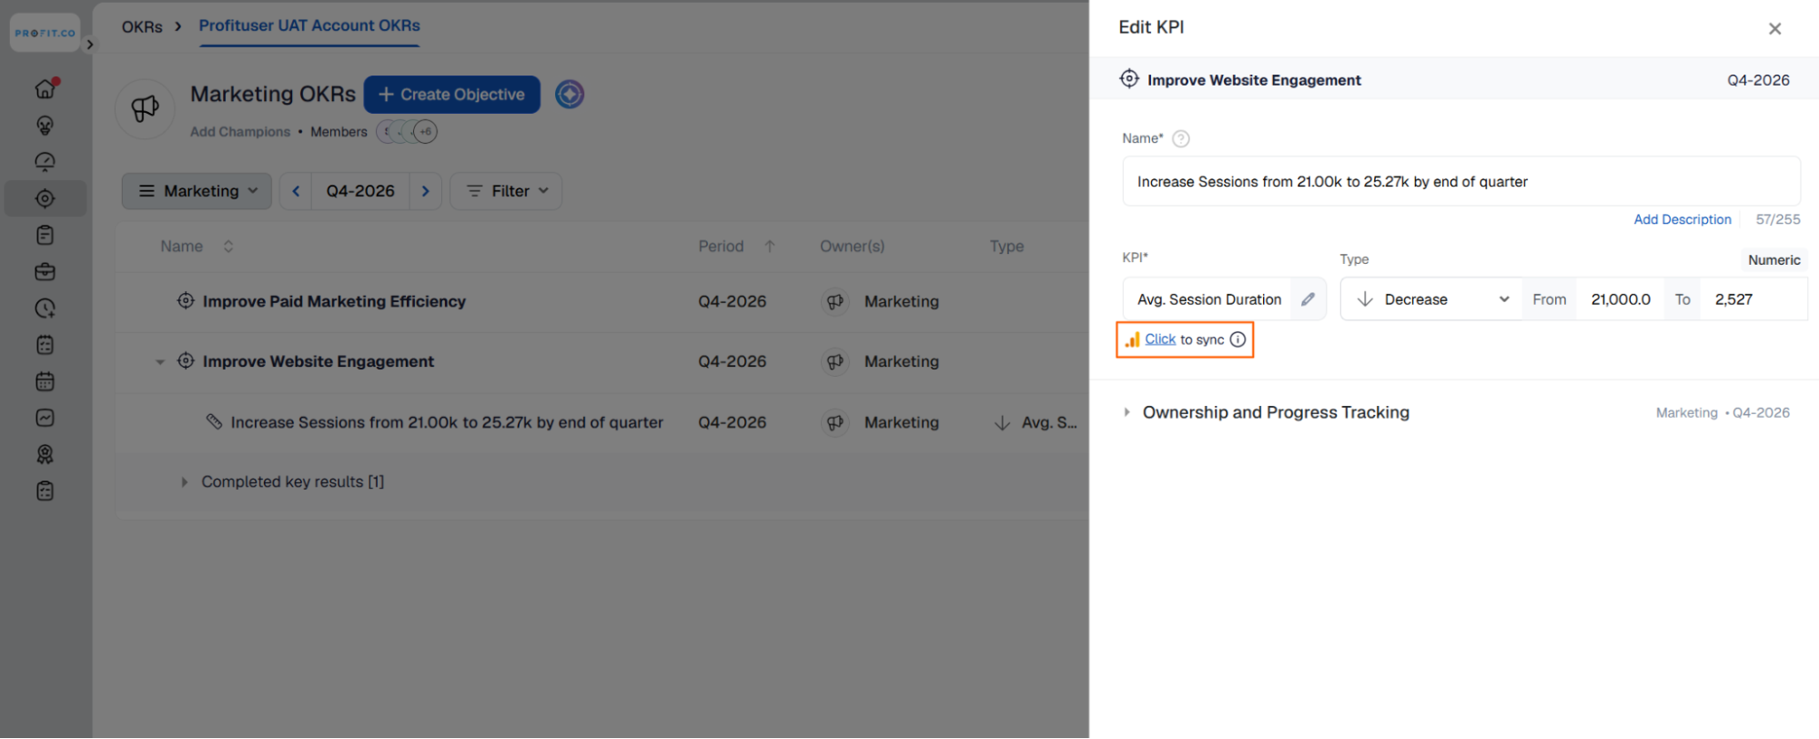
Task: Collapse the Improve Website Engagement objective
Action: 160,362
